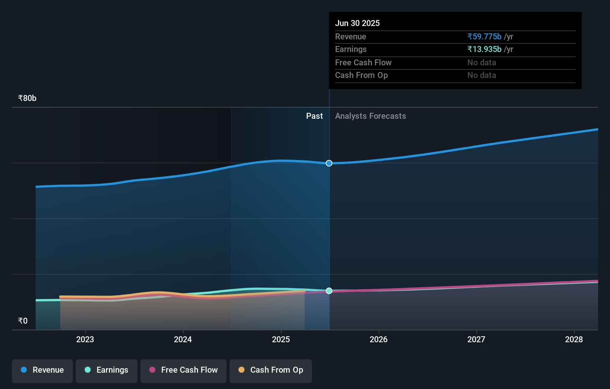Click the Earnings row label in tooltip
This screenshot has width=610, height=389.
tap(351, 49)
